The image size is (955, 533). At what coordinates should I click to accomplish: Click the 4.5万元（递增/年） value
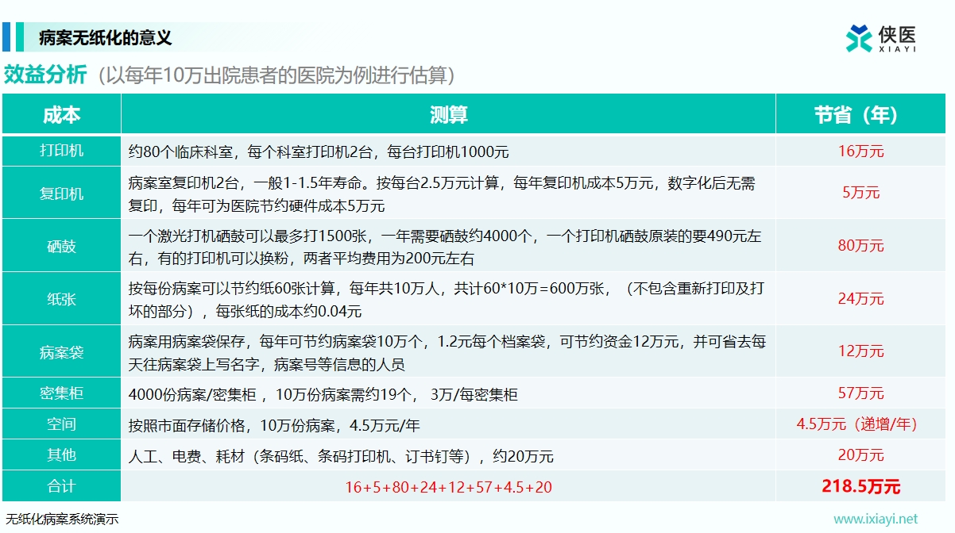tap(860, 424)
